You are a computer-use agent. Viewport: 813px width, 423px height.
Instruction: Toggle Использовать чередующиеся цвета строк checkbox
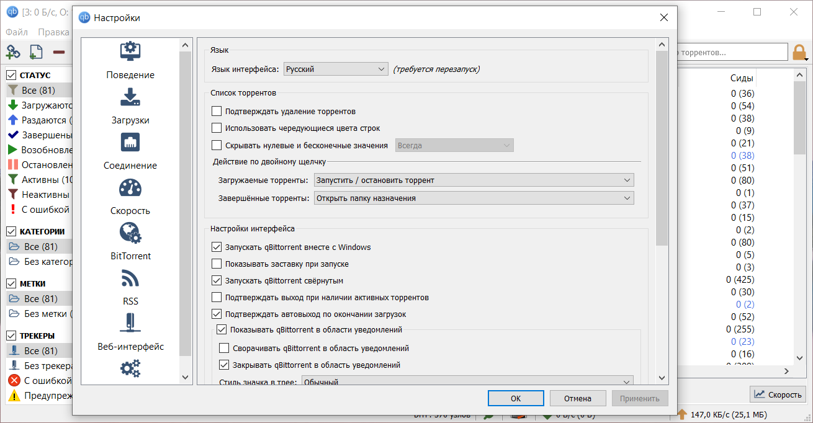click(x=217, y=128)
